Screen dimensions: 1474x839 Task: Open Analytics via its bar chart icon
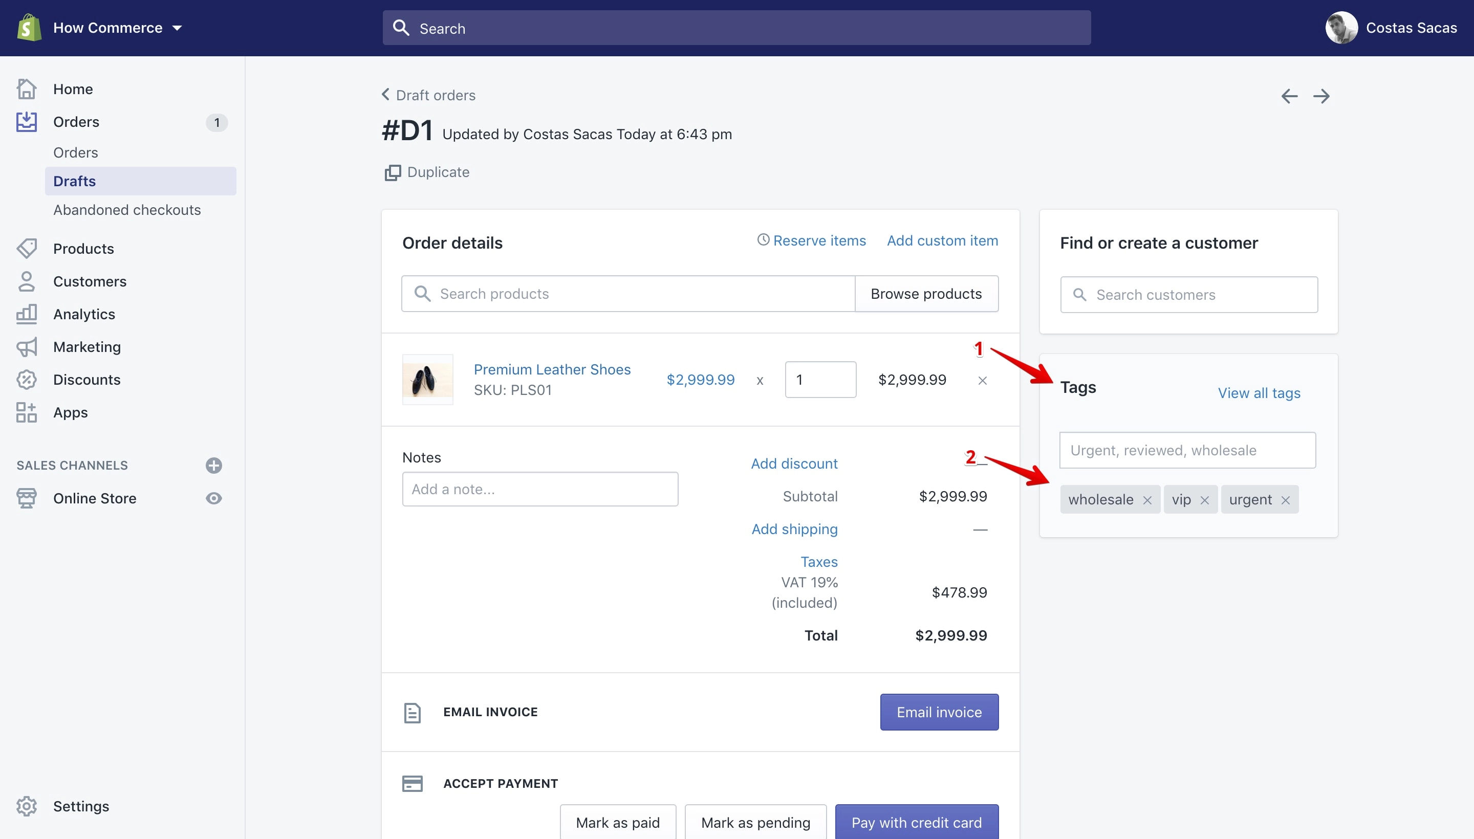tap(27, 314)
